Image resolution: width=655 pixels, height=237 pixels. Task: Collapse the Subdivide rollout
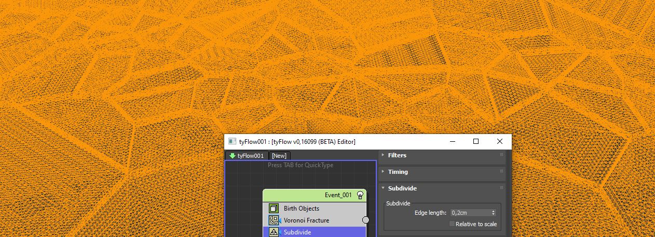click(x=402, y=188)
